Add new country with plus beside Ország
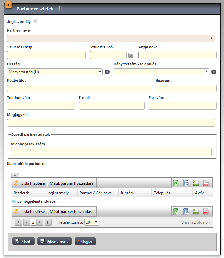 [x=107, y=72]
